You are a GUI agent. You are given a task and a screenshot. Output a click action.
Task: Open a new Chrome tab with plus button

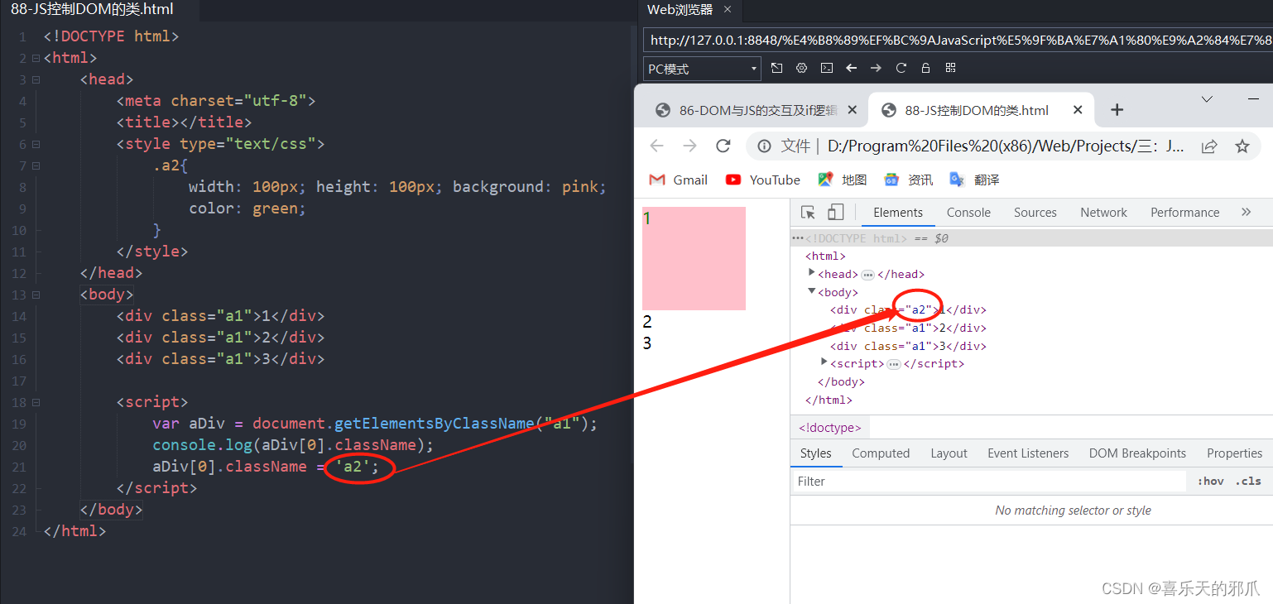coord(1117,110)
